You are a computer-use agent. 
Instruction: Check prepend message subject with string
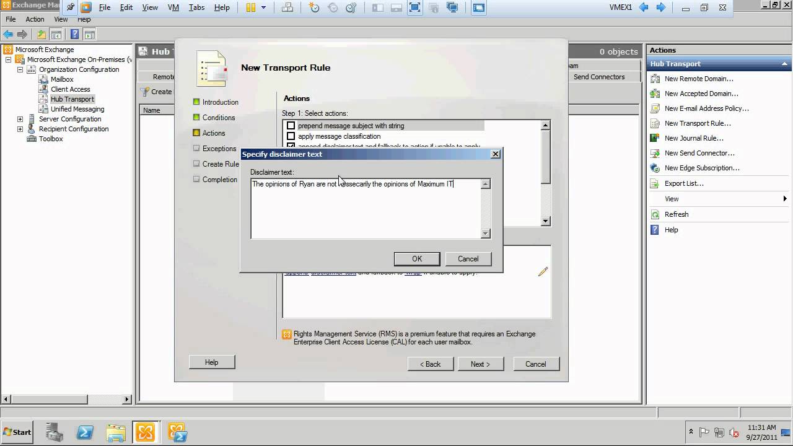pos(291,126)
